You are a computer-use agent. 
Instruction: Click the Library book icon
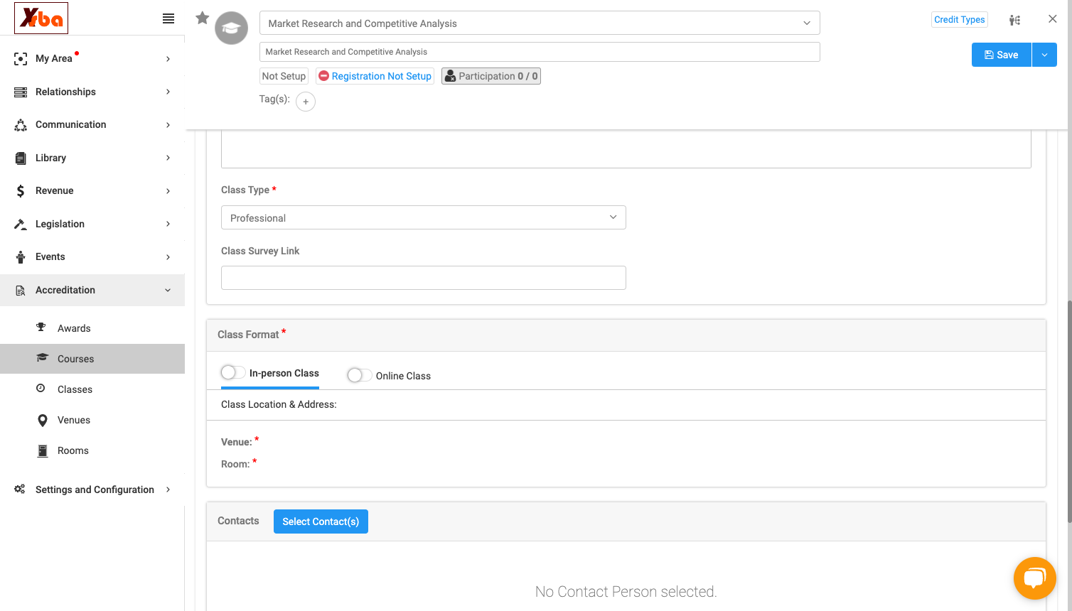coord(21,158)
